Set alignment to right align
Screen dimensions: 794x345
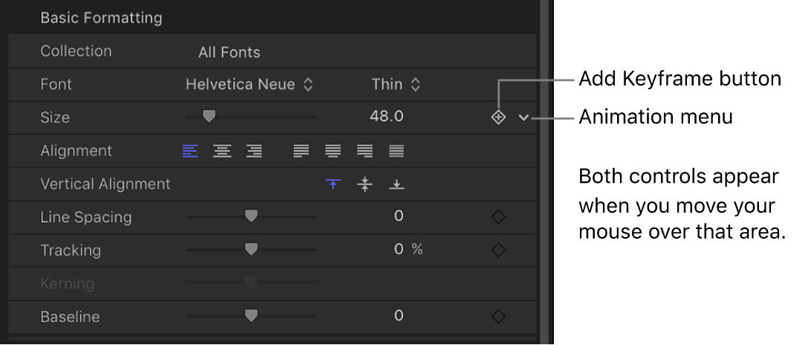click(254, 151)
